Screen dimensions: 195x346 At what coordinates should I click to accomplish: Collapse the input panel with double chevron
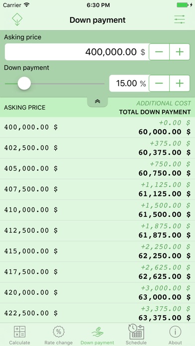coord(97,102)
